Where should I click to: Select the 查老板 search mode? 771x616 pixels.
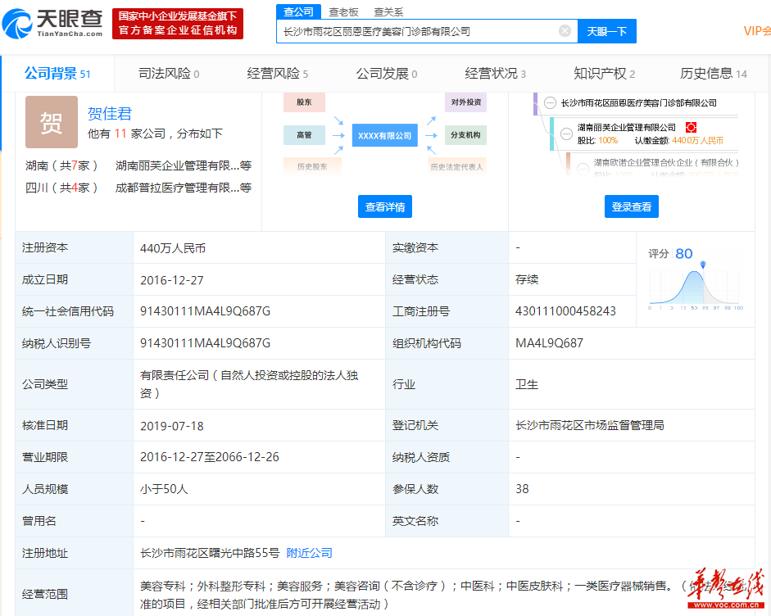pyautogui.click(x=343, y=11)
